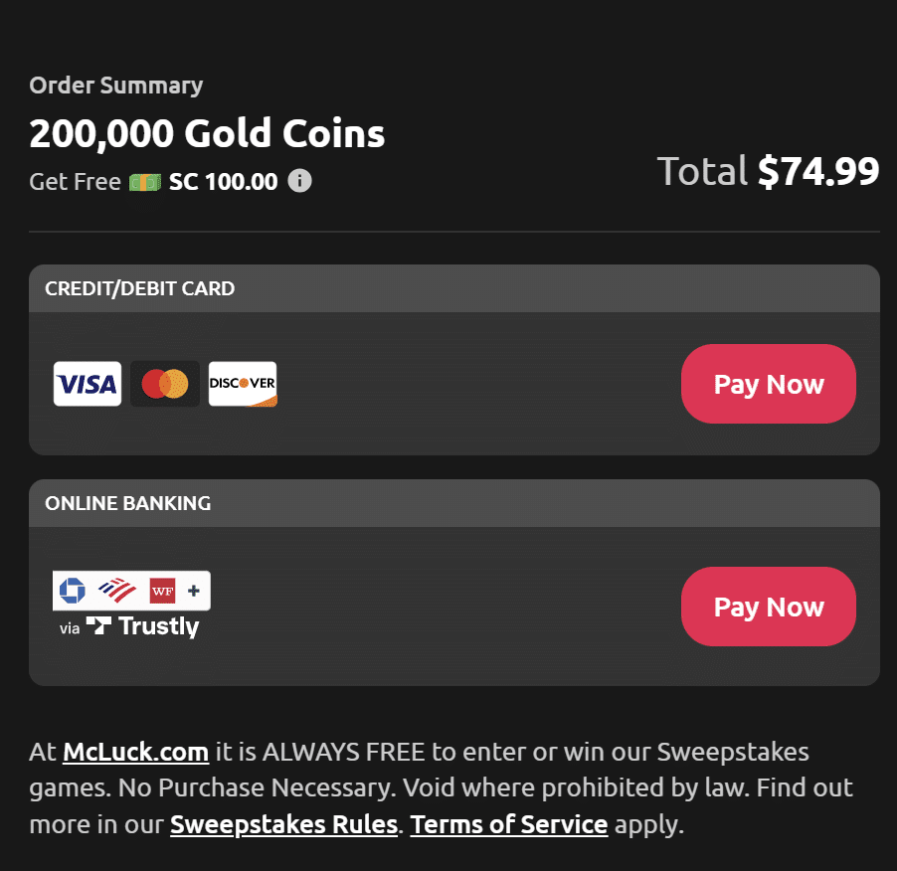The image size is (897, 871).
Task: Click the Wells Fargo WF icon
Action: coord(162,591)
